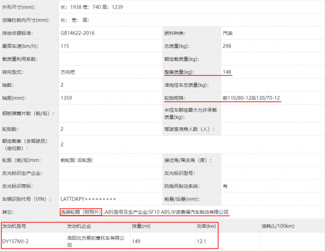
Task: Select engine maker 洛阳北方易初摩托车有限公司
Action: [95, 241]
